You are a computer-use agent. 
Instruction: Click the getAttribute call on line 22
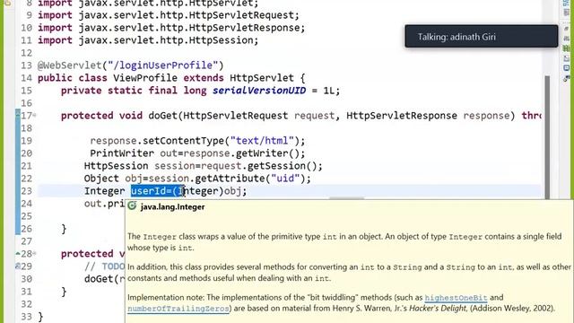tap(230, 179)
